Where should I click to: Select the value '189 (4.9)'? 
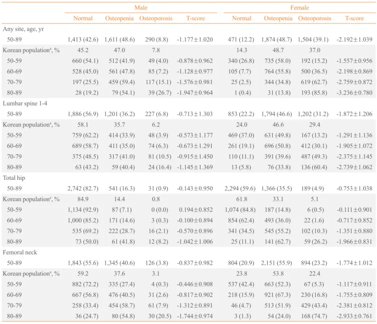(x=312, y=188)
